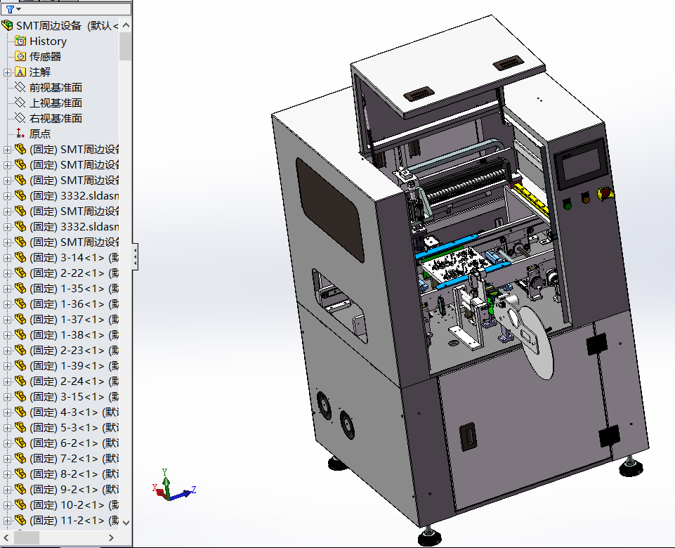Image resolution: width=675 pixels, height=548 pixels.
Task: Click the feature tree filter funnel icon
Action: click(x=9, y=9)
